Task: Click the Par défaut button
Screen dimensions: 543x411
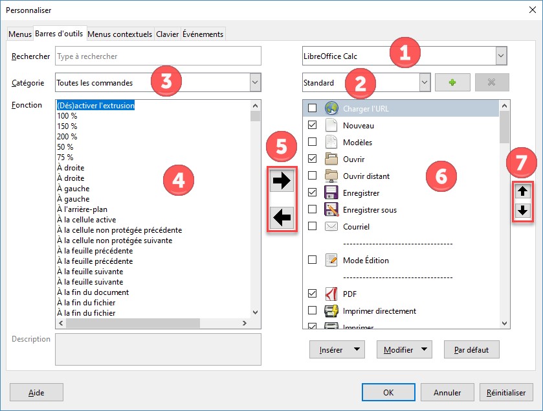Action: click(471, 350)
